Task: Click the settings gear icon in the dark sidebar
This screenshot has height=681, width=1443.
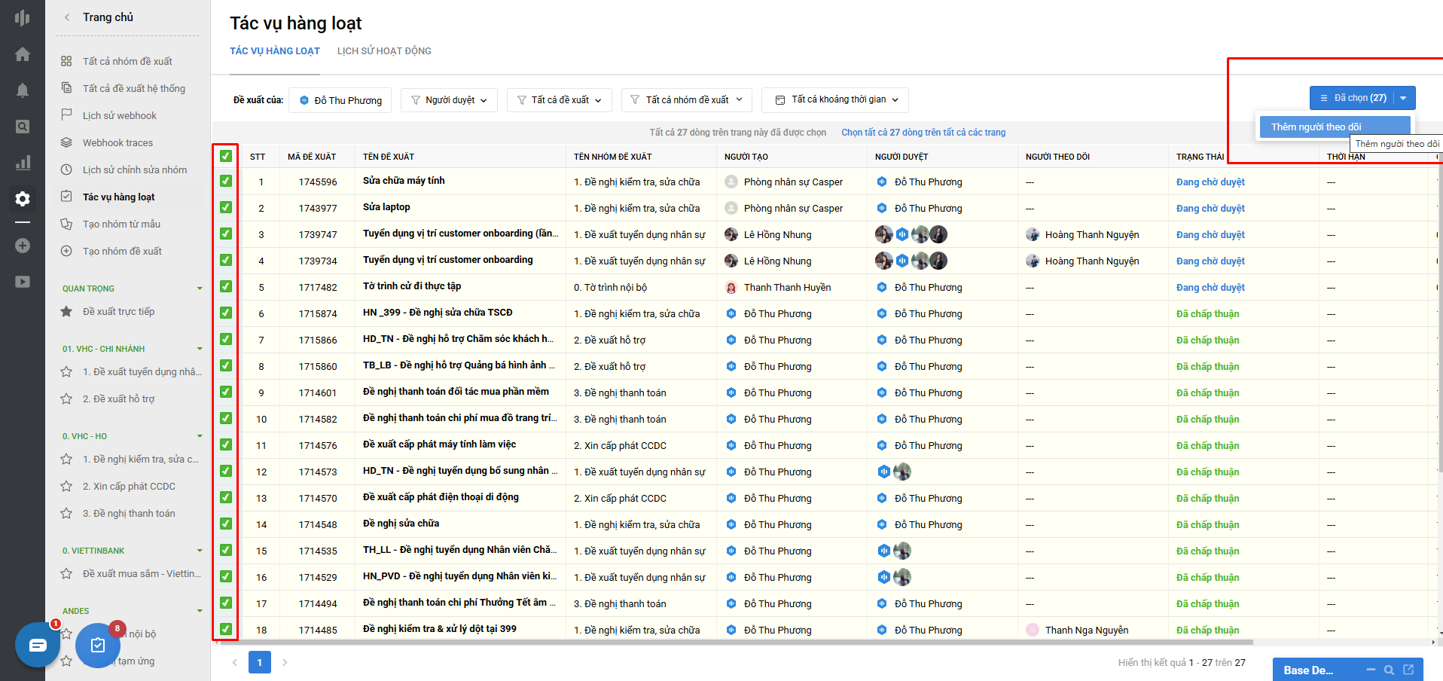Action: point(23,199)
